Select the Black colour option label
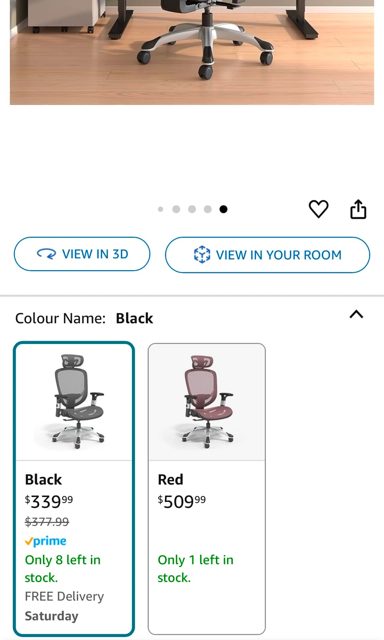Image resolution: width=384 pixels, height=640 pixels. (x=44, y=480)
